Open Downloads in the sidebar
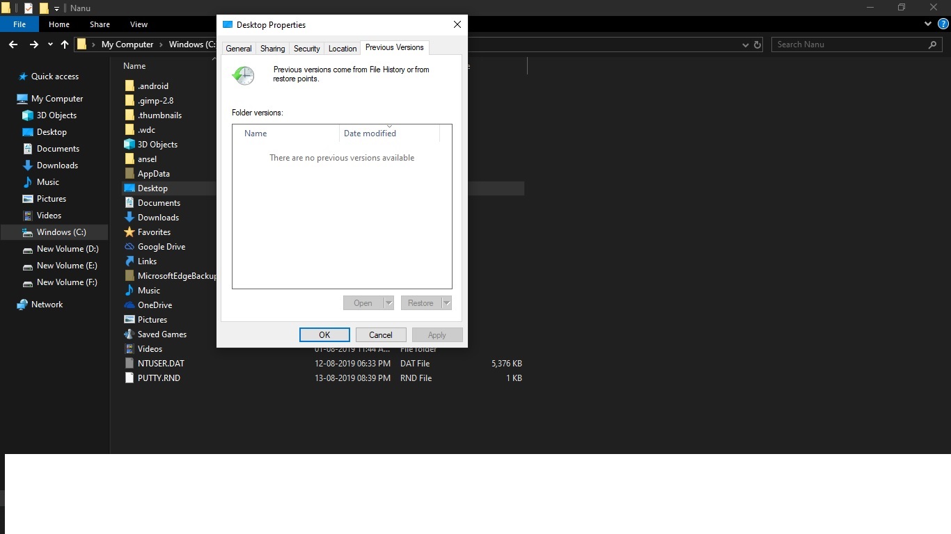The width and height of the screenshot is (951, 534). click(57, 165)
